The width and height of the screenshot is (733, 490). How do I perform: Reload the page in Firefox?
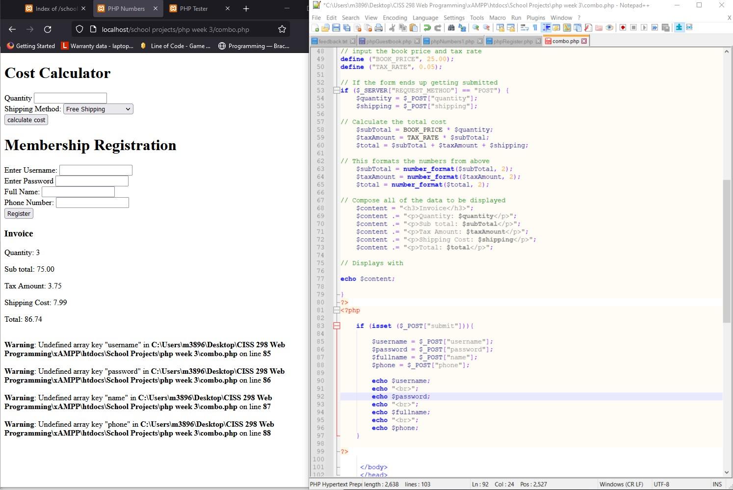point(48,29)
